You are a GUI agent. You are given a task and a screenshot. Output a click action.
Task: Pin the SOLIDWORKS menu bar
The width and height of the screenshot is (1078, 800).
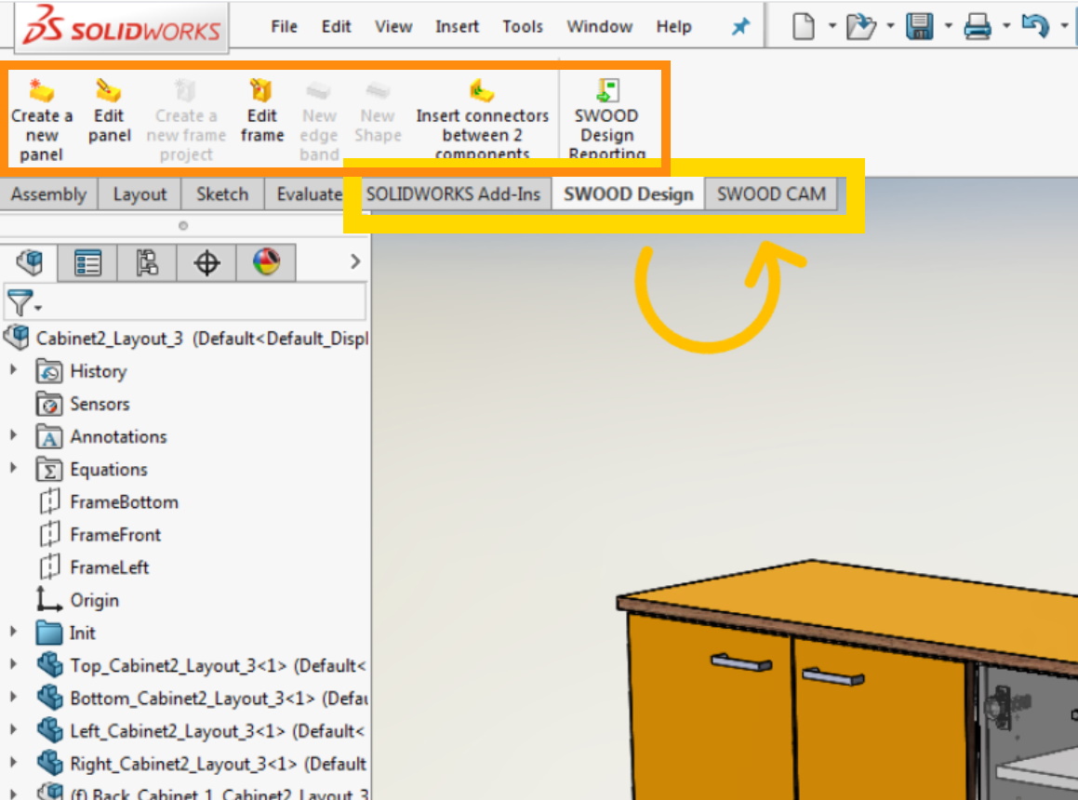[740, 27]
